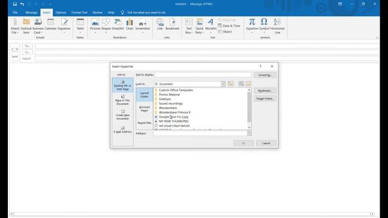Click the dialog's Bookmark button

[x=265, y=91]
